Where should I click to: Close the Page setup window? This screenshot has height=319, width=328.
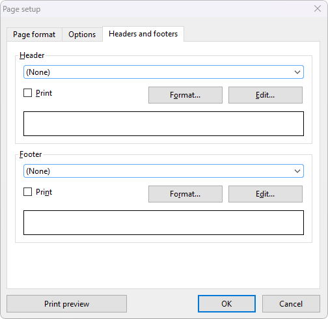click(318, 8)
